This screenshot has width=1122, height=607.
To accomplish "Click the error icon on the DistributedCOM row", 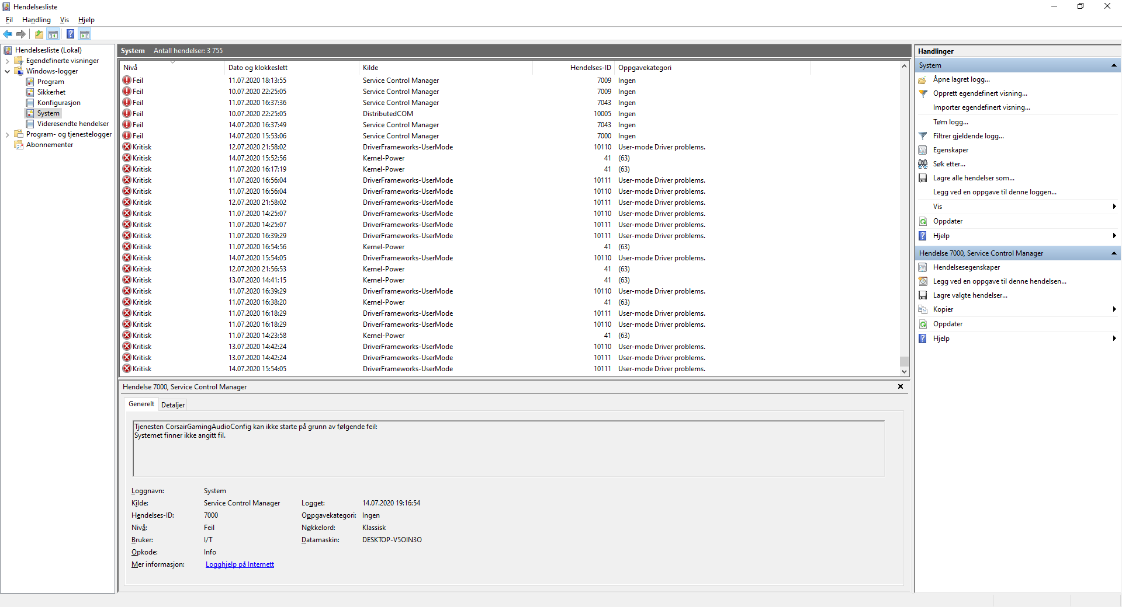I will [x=127, y=114].
